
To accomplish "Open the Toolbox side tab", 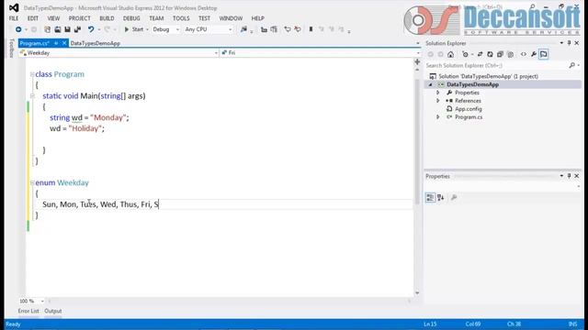I will click(x=12, y=49).
